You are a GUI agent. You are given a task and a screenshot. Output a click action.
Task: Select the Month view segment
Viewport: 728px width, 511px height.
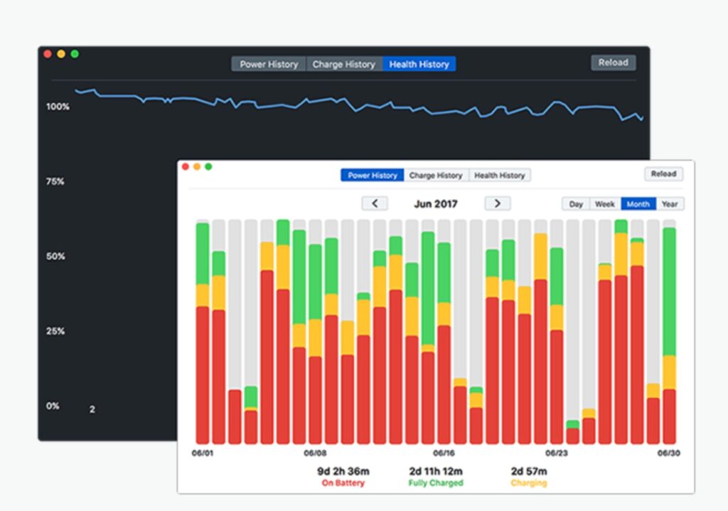(638, 204)
